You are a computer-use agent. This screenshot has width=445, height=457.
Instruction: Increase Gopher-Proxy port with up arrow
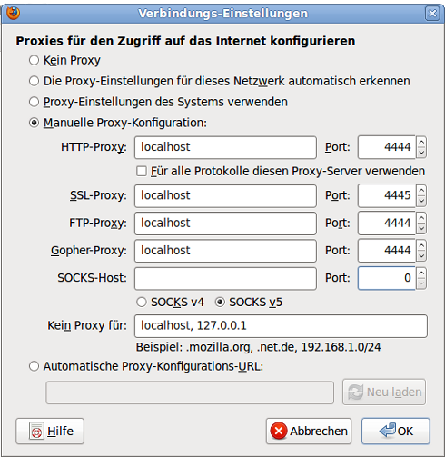pos(421,245)
